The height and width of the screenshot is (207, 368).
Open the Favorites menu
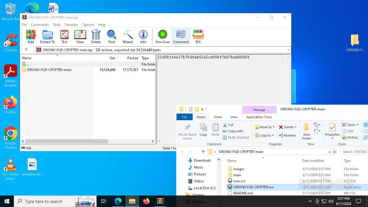pos(71,25)
